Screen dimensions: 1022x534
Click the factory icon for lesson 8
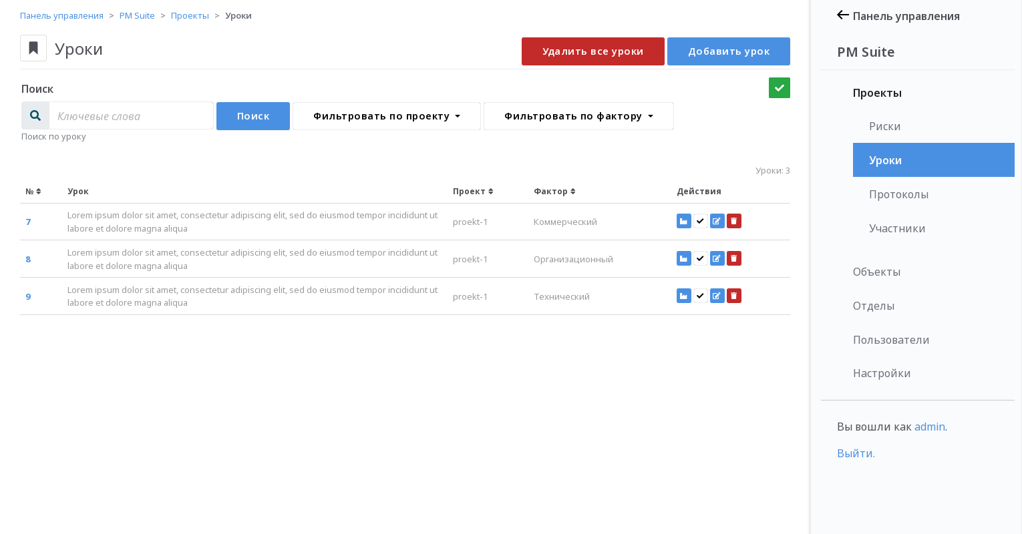click(684, 258)
